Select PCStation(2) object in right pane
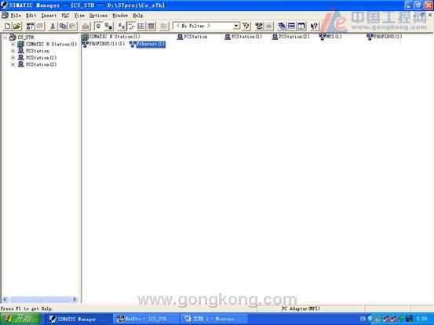This screenshot has width=434, height=325. pos(291,37)
